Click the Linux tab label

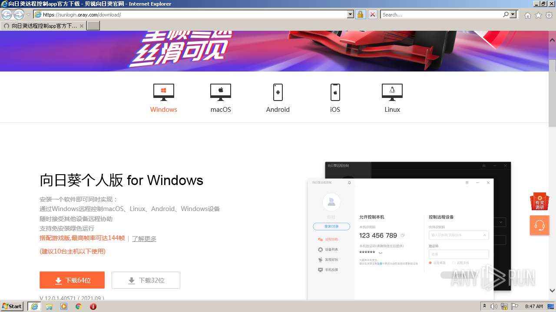(392, 110)
